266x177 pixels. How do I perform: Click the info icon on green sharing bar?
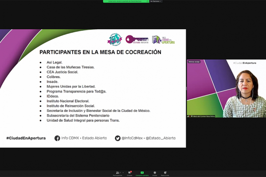(147, 1)
